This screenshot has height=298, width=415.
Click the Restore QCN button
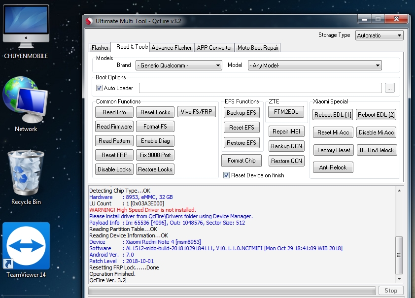(x=286, y=161)
